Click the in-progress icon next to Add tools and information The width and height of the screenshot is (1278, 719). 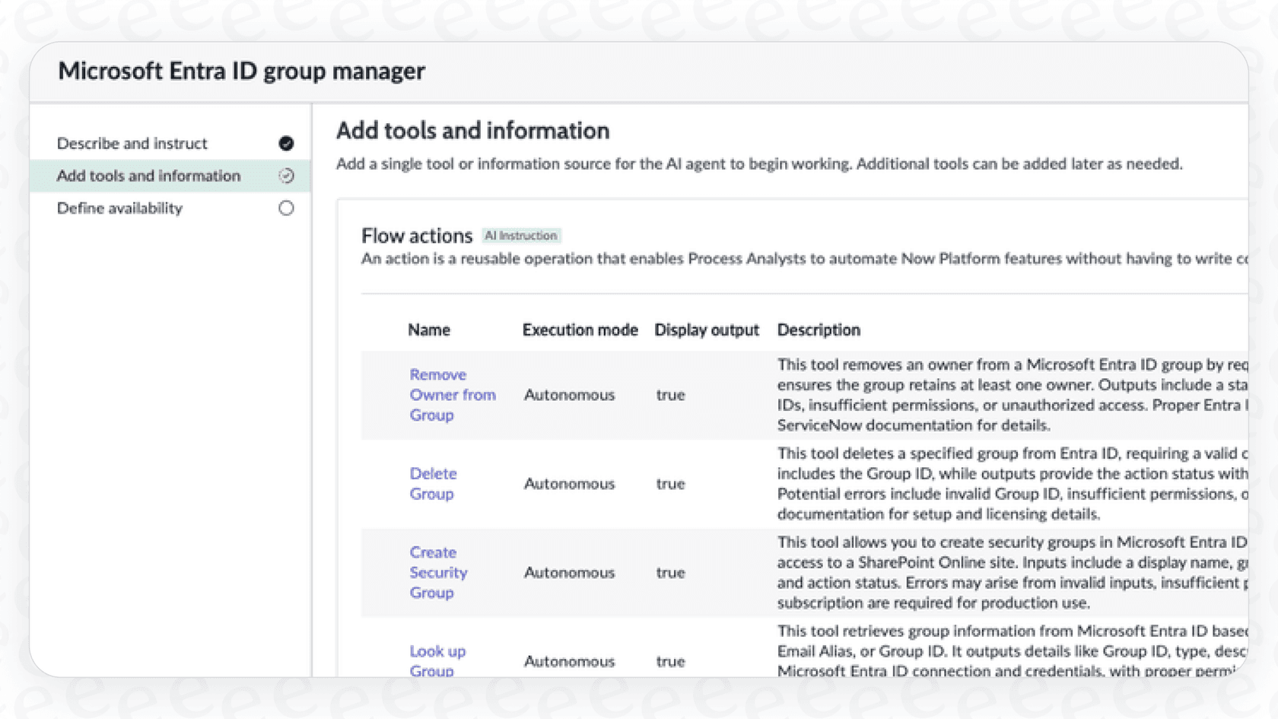286,176
